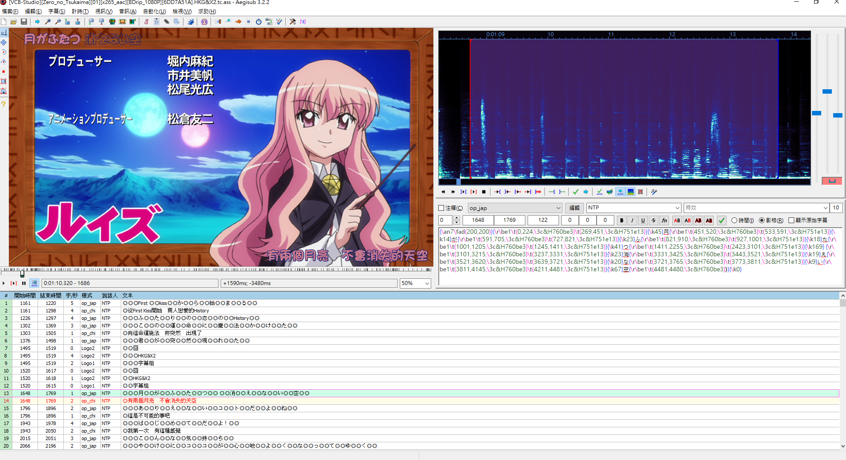
Task: Go to previous line in audio toolbar
Action: [x=443, y=192]
